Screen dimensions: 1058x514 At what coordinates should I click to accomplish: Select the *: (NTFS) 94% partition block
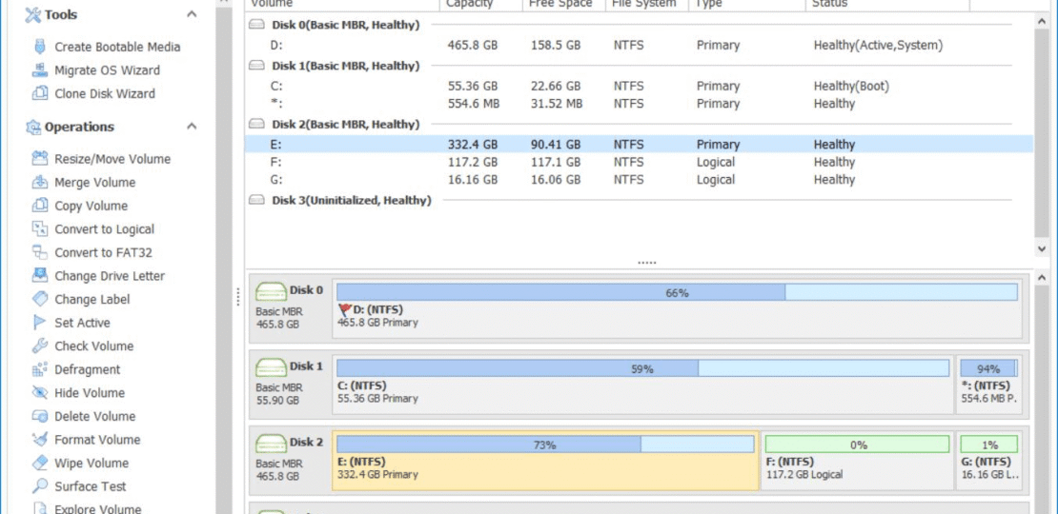(989, 385)
